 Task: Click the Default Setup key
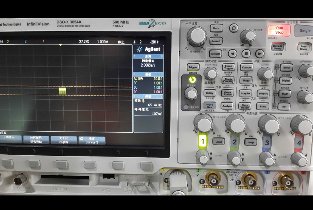(x=278, y=47)
